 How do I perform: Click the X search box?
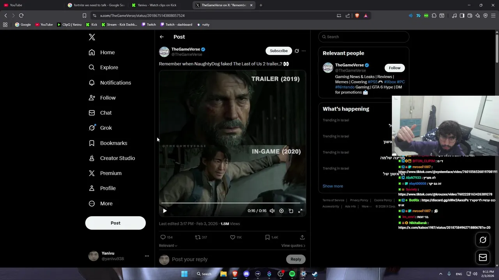tap(364, 37)
